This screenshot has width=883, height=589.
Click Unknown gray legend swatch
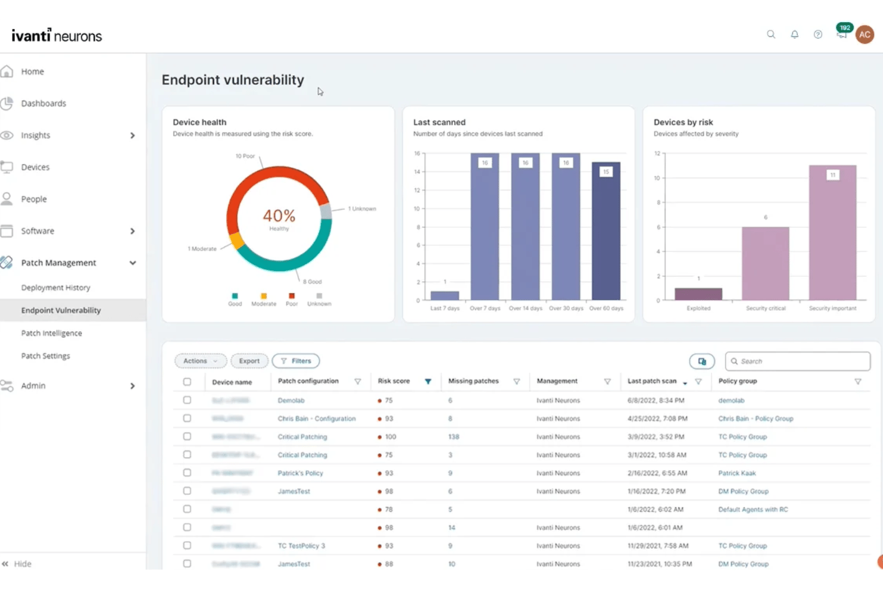tap(319, 296)
